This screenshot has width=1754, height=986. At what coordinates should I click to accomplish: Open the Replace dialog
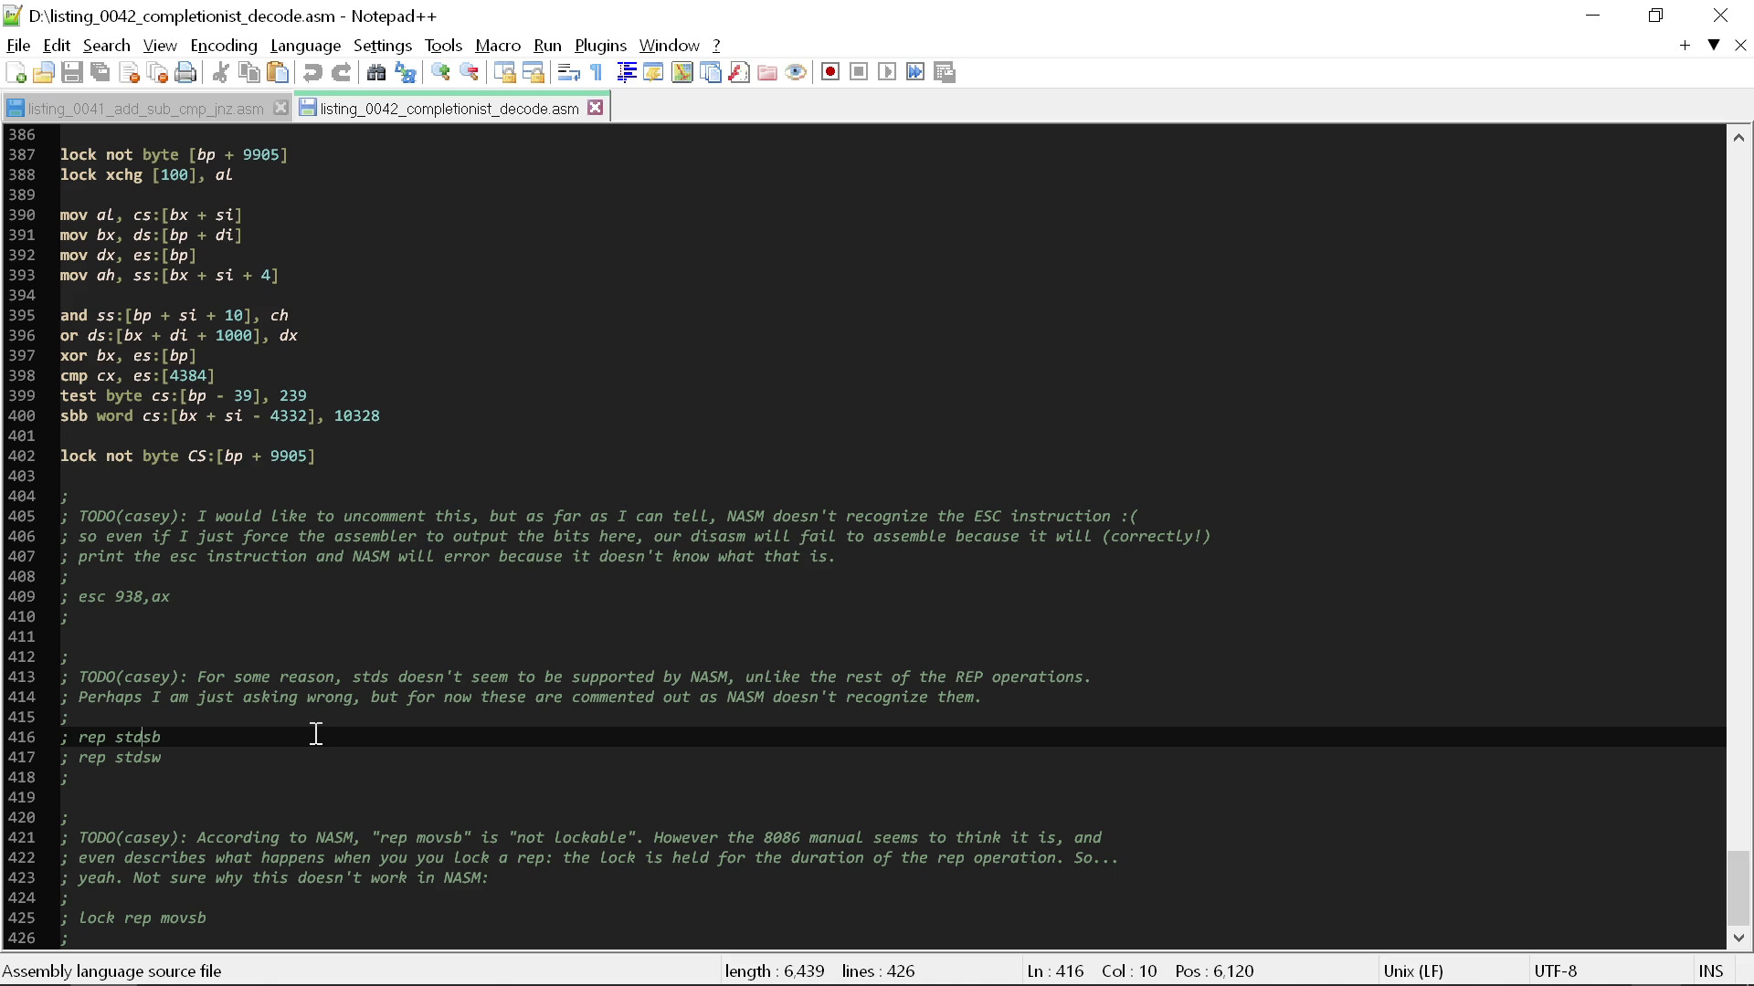[405, 72]
